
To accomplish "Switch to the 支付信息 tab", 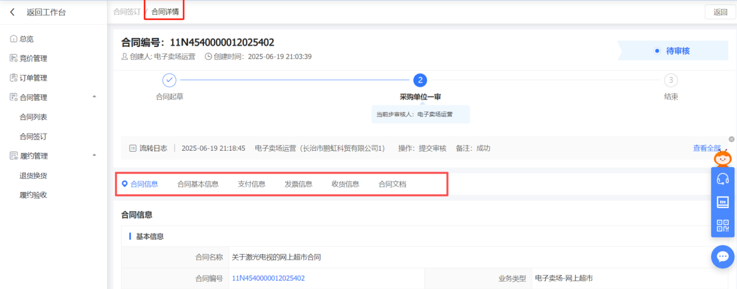I will point(252,184).
